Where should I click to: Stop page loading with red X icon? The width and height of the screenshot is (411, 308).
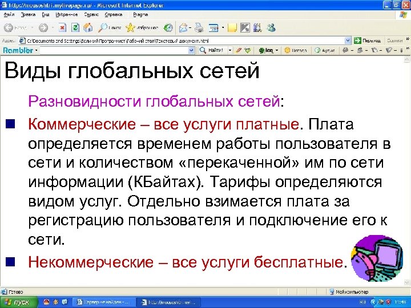point(62,27)
